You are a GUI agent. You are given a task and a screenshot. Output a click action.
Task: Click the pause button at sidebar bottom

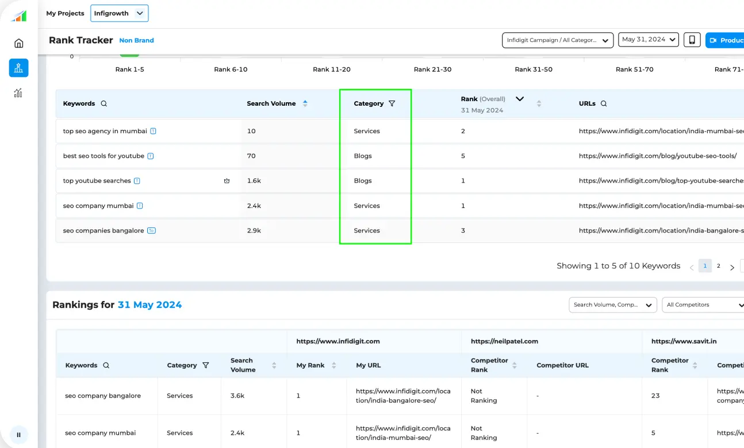click(x=18, y=435)
